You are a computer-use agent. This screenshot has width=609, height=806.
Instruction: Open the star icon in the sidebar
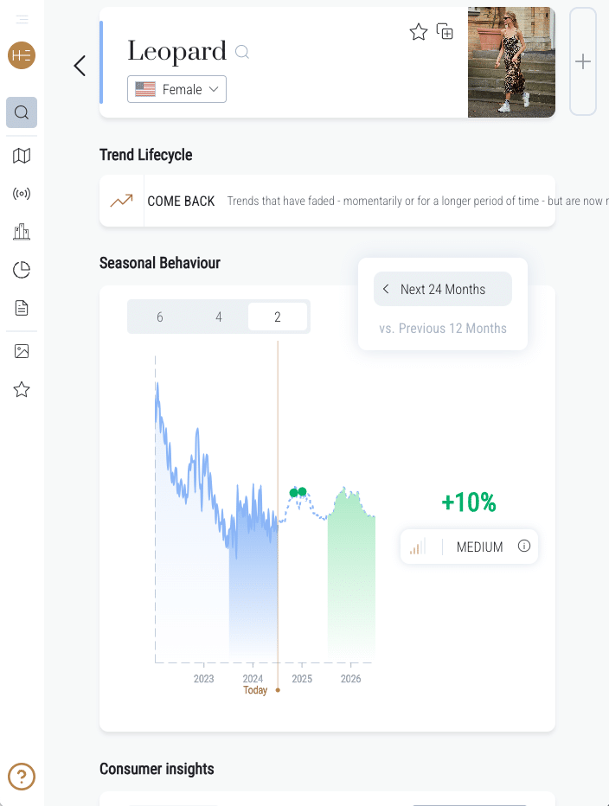click(22, 390)
